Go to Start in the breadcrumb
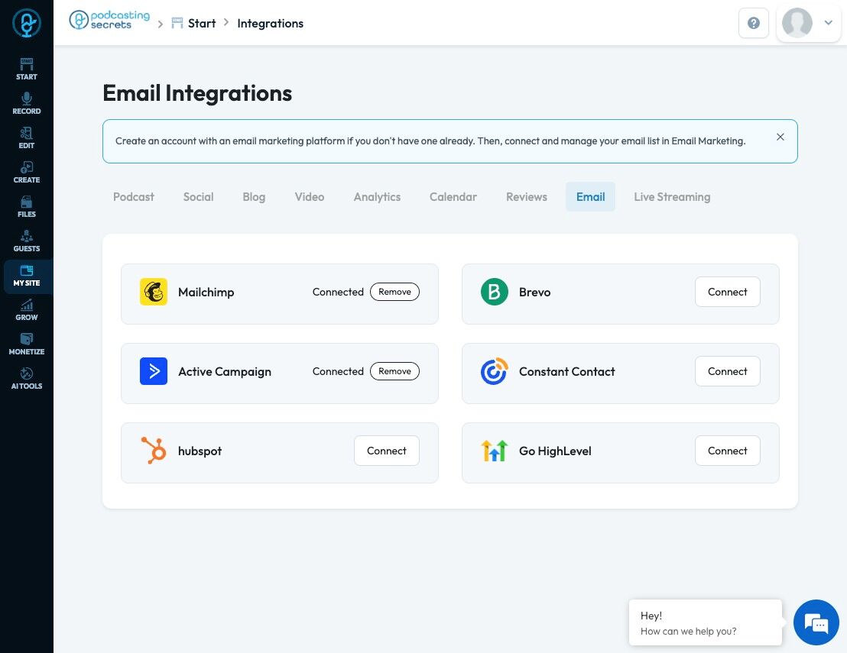 194,23
